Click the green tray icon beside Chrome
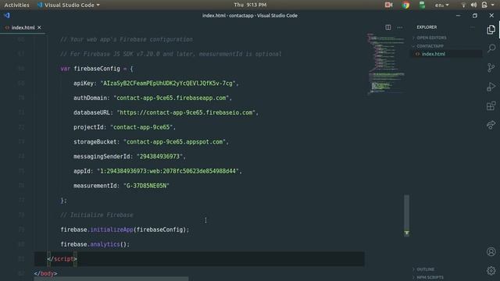Image resolution: width=500 pixels, height=281 pixels. tap(422, 5)
